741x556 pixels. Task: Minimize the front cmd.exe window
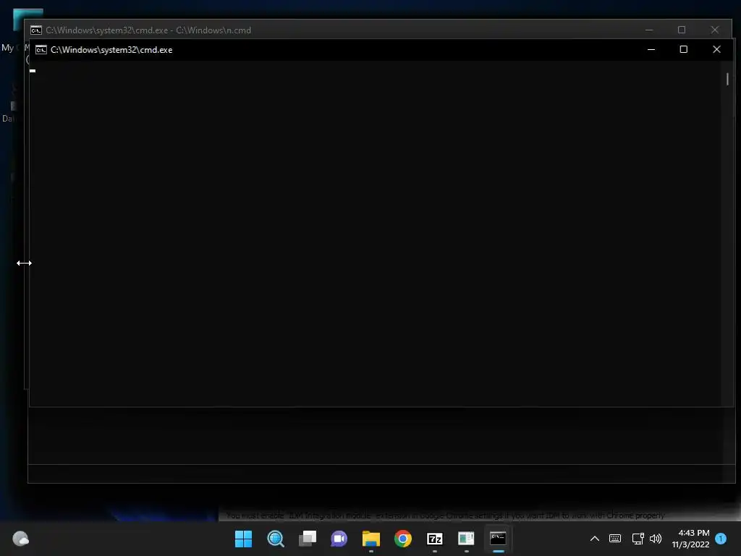pyautogui.click(x=651, y=49)
